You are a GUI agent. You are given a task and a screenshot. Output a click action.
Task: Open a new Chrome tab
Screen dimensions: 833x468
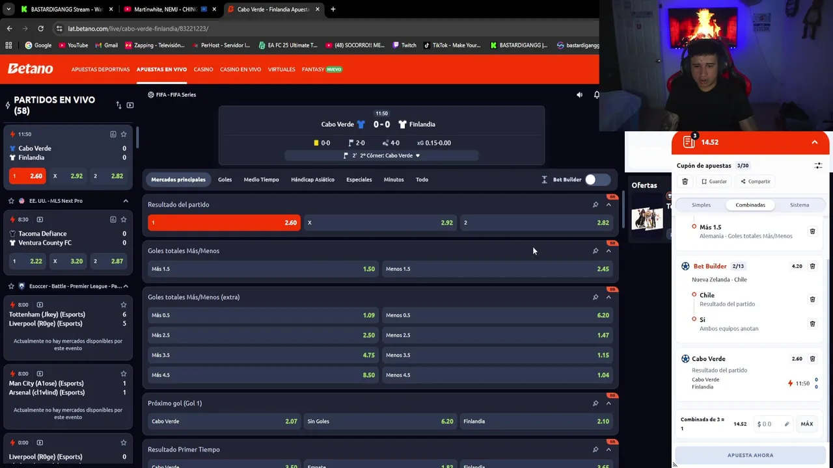point(333,9)
